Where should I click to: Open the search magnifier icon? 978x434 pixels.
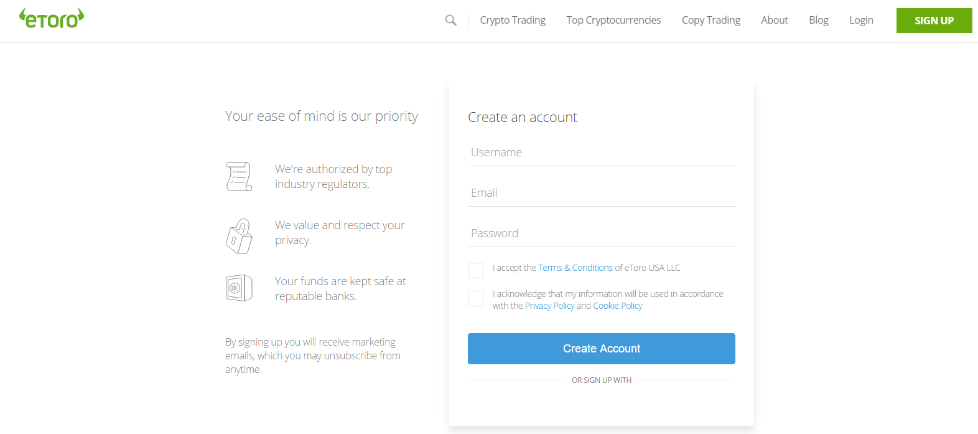450,20
